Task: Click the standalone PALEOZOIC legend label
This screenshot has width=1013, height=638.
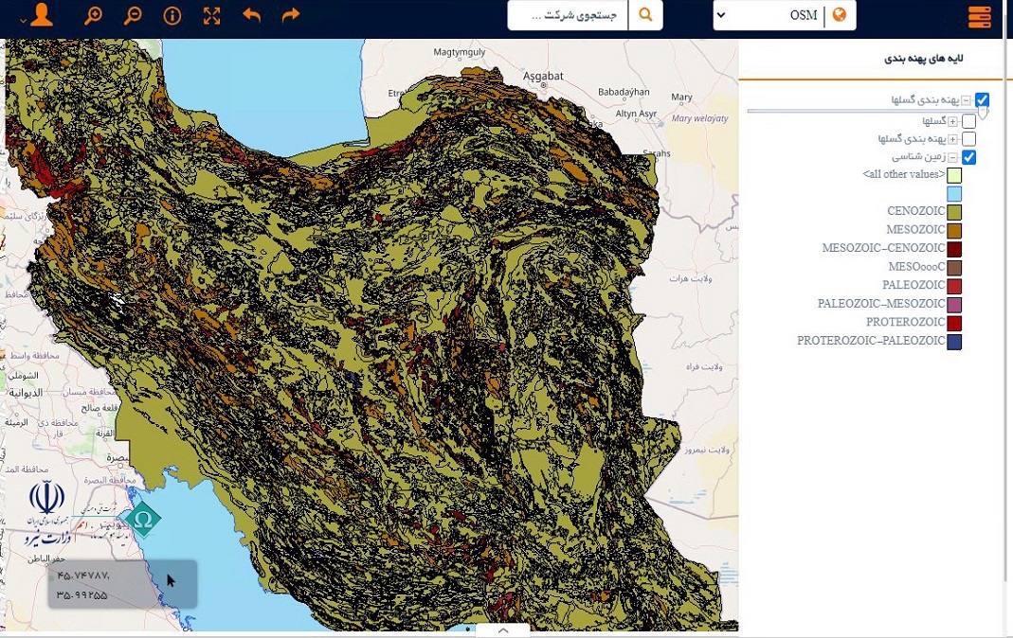Action: pos(914,285)
